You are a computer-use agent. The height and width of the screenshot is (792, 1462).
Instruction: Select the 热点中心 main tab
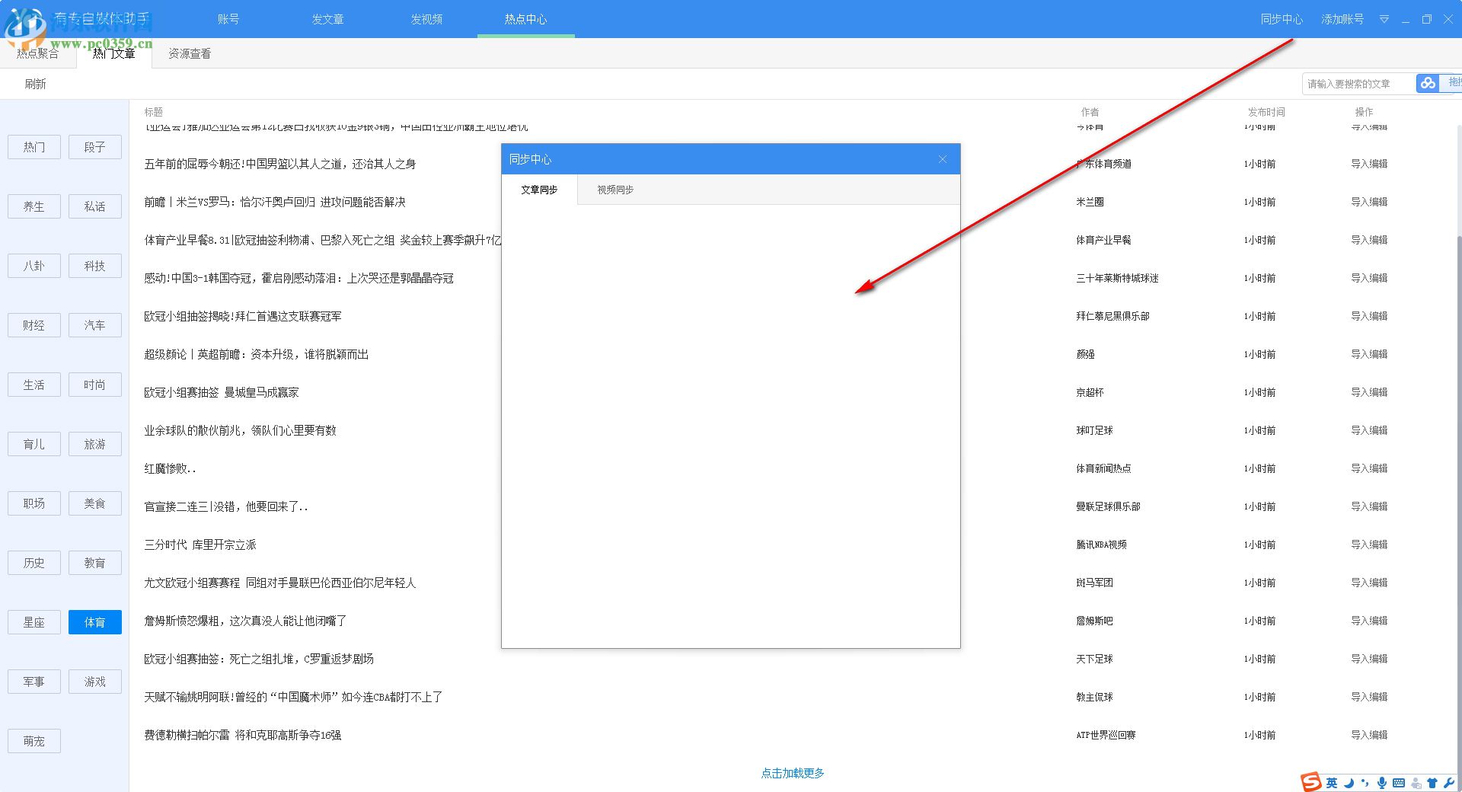(525, 19)
